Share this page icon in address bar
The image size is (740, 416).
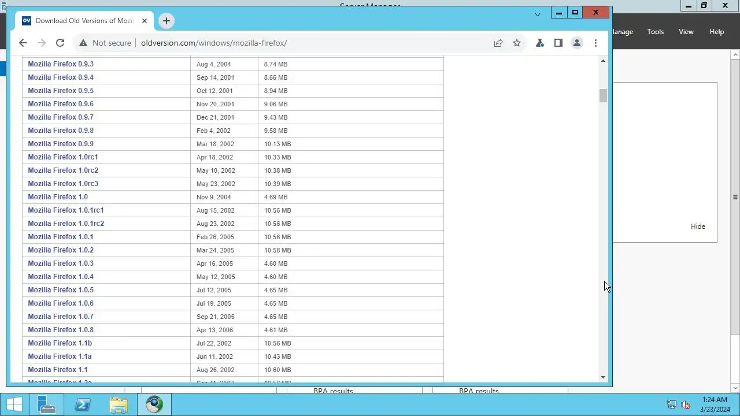(x=498, y=43)
